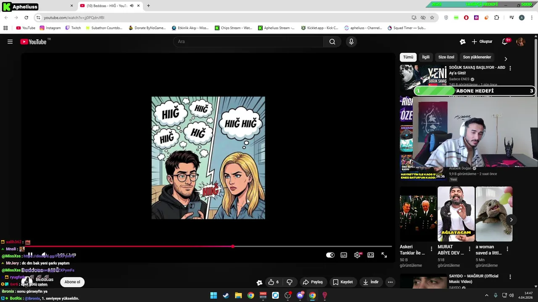This screenshot has height=302, width=538.
Task: Open volume control in system tray
Action: click(512, 295)
